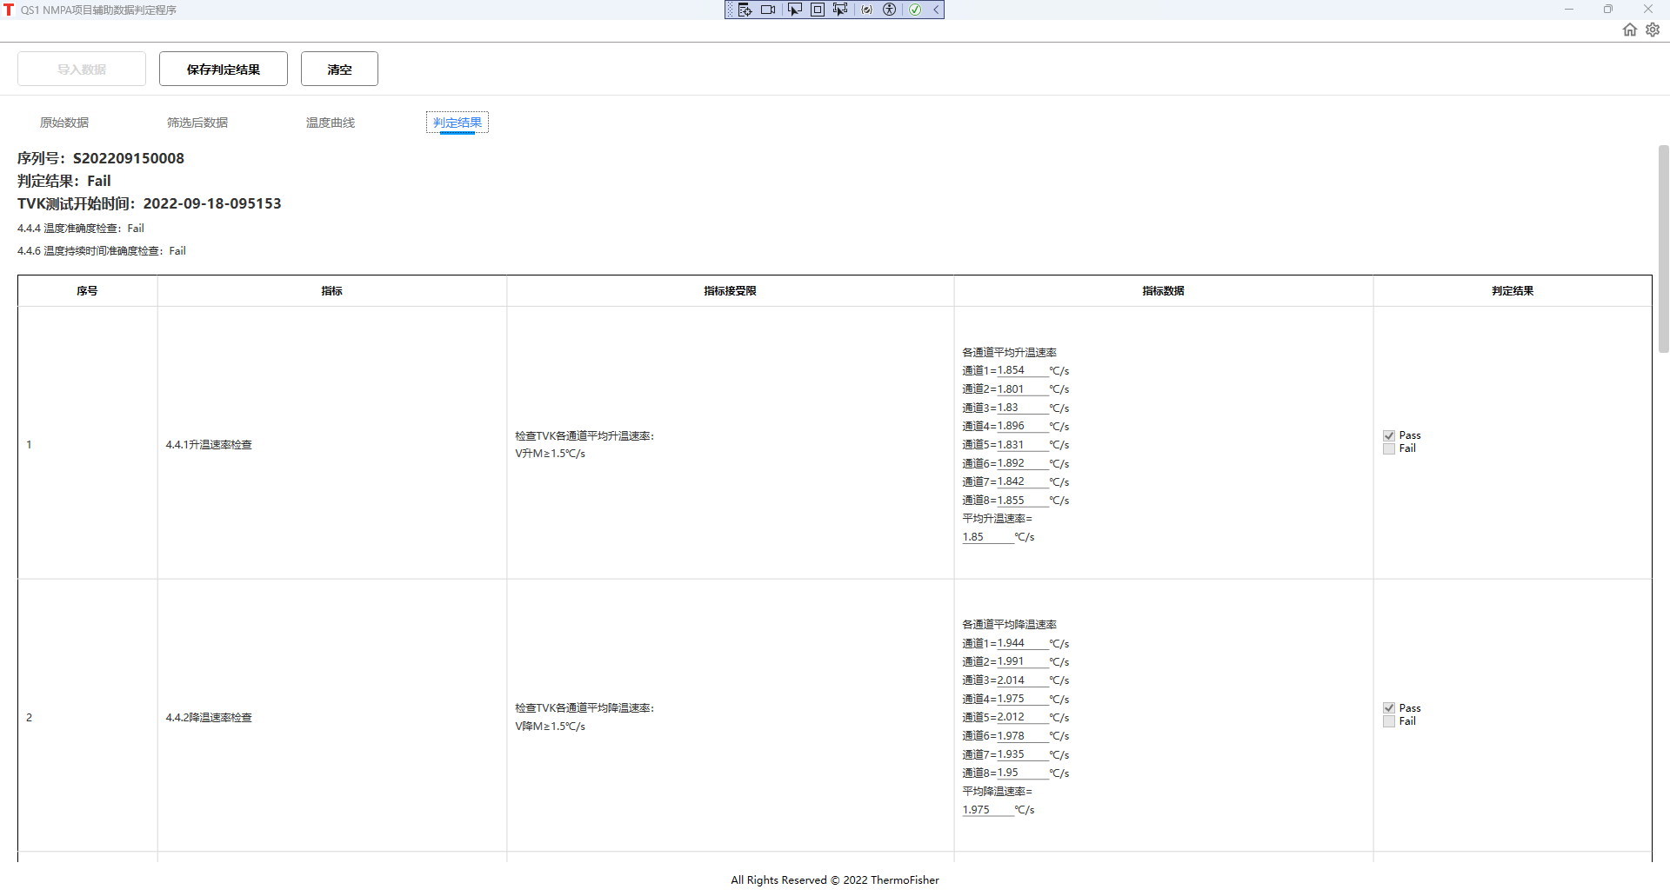Restore down the application window
The image size is (1670, 896).
coord(1608,10)
